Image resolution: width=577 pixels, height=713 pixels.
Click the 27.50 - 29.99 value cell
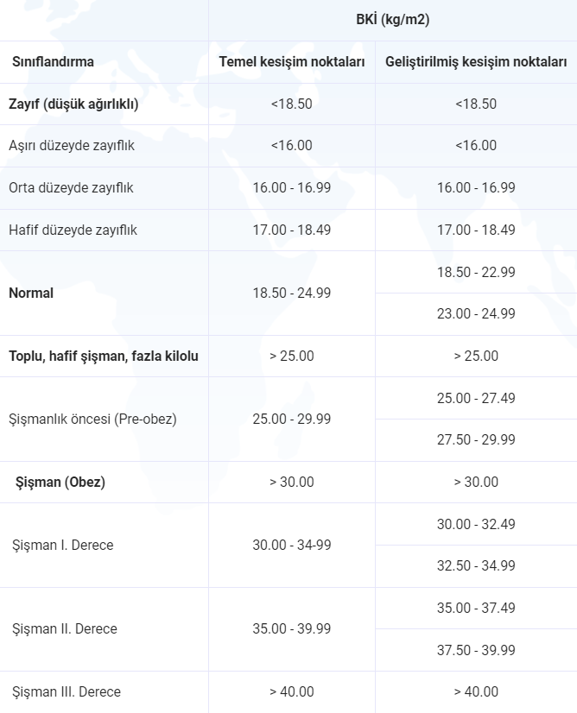[x=476, y=439]
